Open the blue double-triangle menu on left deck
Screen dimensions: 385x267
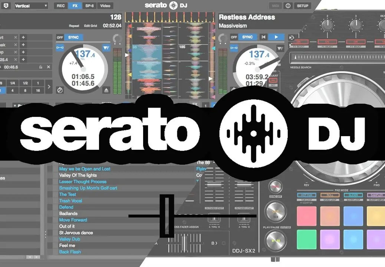[106, 47]
